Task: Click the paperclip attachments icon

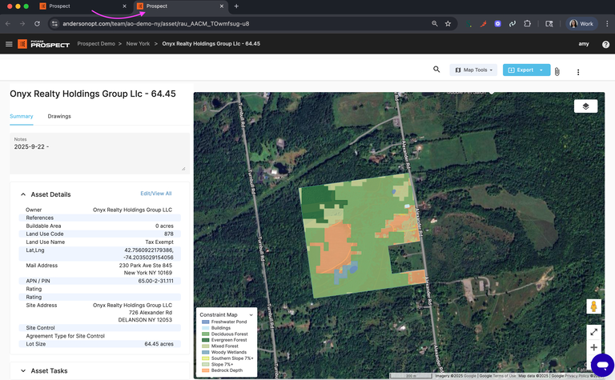Action: (x=557, y=71)
